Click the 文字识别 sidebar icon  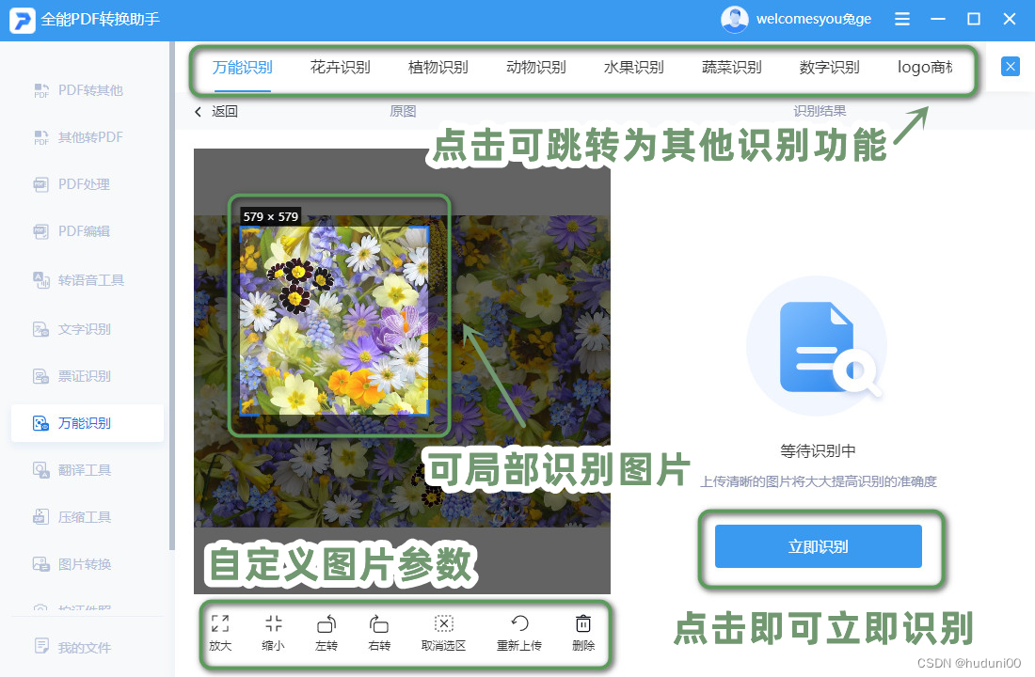point(40,329)
